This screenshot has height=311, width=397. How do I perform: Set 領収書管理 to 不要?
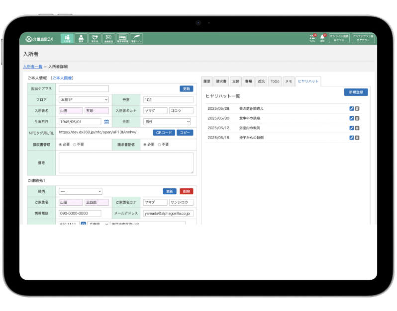click(x=75, y=145)
